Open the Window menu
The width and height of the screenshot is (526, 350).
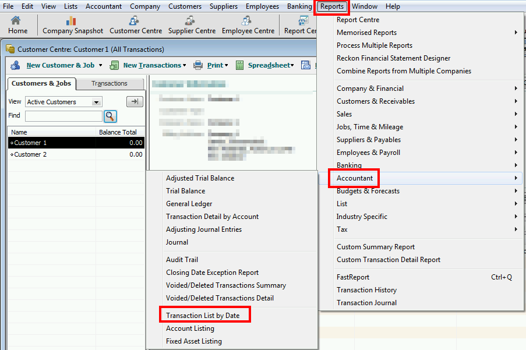point(364,6)
